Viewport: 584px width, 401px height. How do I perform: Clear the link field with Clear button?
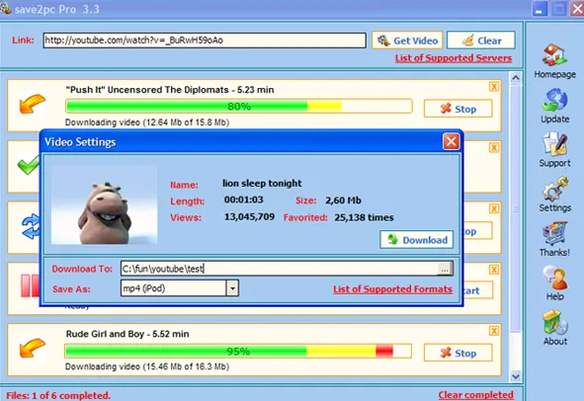pyautogui.click(x=481, y=40)
